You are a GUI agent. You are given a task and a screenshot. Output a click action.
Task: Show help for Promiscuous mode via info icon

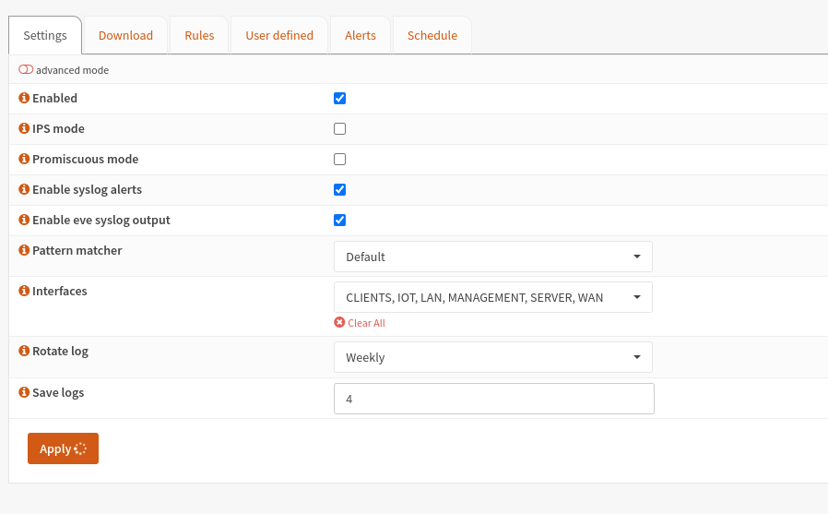24,159
